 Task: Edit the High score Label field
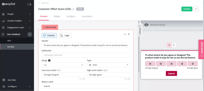tap(109, 75)
